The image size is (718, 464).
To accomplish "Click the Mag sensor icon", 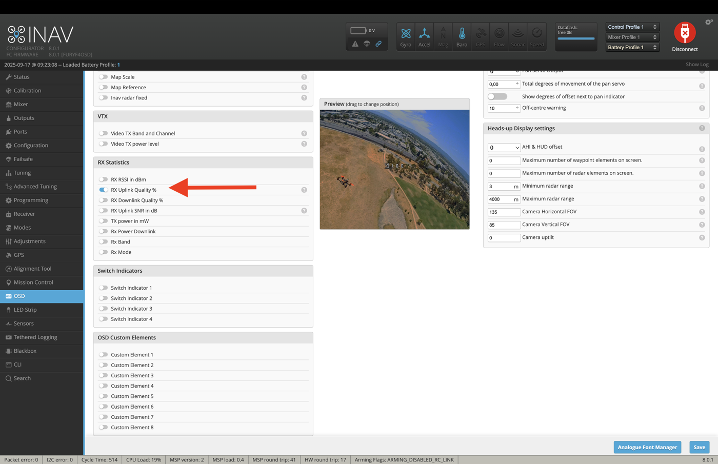I will (x=443, y=36).
